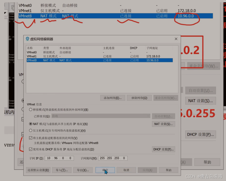
Task: Select highlighted VMnet8 row in background window
Action: click(x=116, y=16)
